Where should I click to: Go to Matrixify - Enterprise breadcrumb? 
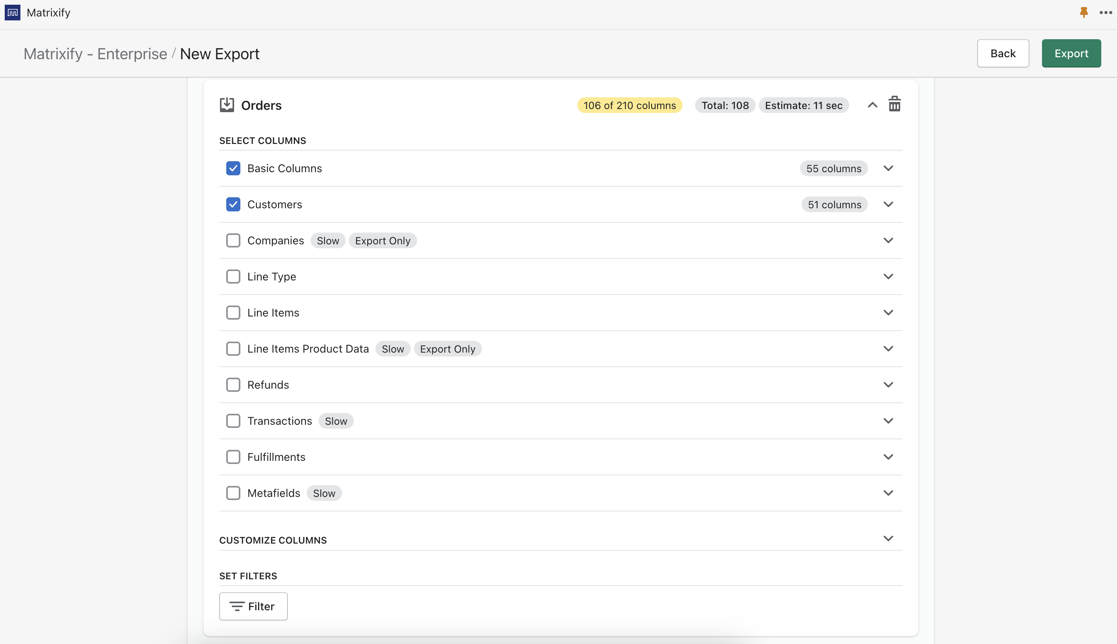point(95,53)
